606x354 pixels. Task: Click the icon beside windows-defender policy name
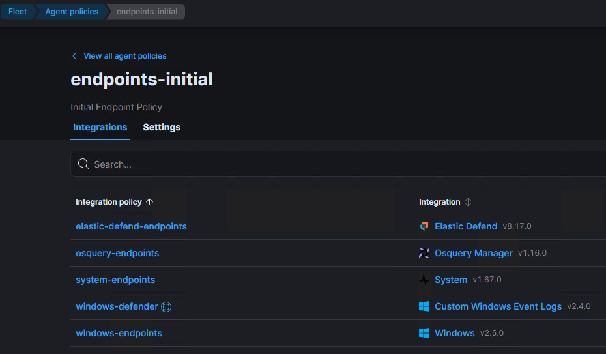(166, 307)
